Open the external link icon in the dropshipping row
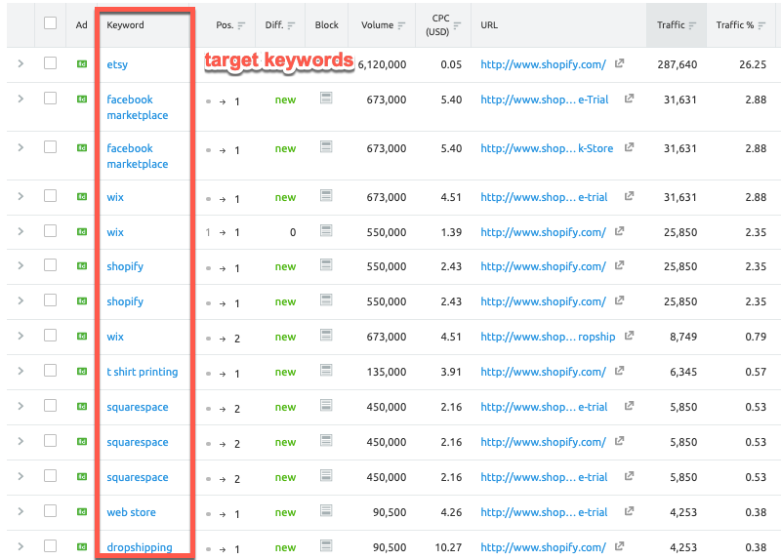The width and height of the screenshot is (781, 560). (x=619, y=546)
